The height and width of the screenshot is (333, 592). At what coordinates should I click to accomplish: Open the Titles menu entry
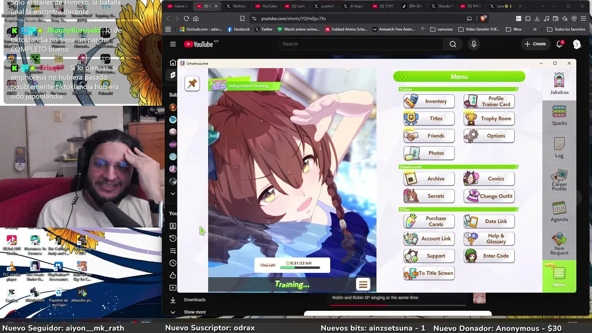tap(429, 118)
